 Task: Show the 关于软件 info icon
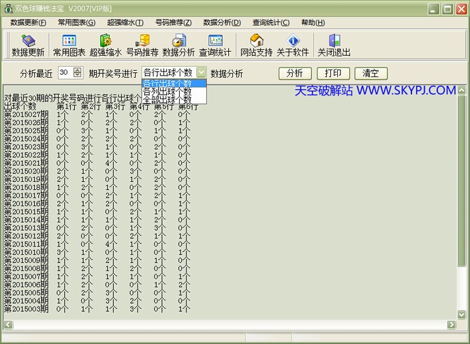tap(293, 45)
